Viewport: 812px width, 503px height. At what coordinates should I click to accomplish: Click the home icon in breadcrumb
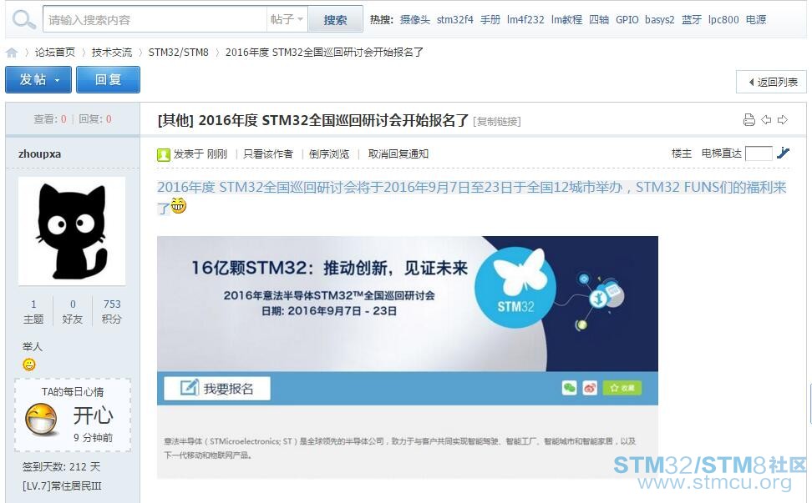coord(12,53)
